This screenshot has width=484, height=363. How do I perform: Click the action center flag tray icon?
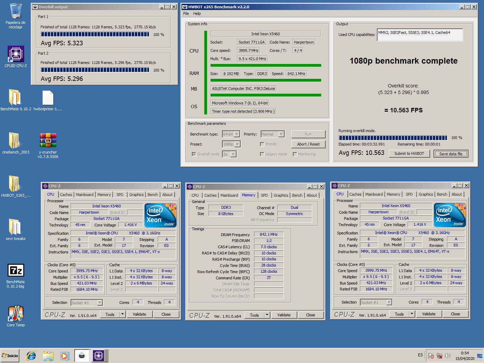tap(431, 355)
